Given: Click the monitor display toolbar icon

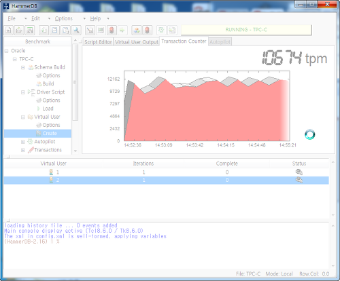Looking at the screenshot, I should click(x=101, y=30).
